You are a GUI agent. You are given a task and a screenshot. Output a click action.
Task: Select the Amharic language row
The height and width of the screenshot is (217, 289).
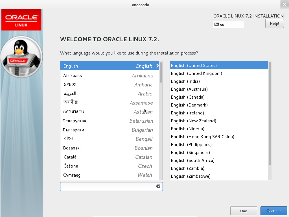[110, 85]
